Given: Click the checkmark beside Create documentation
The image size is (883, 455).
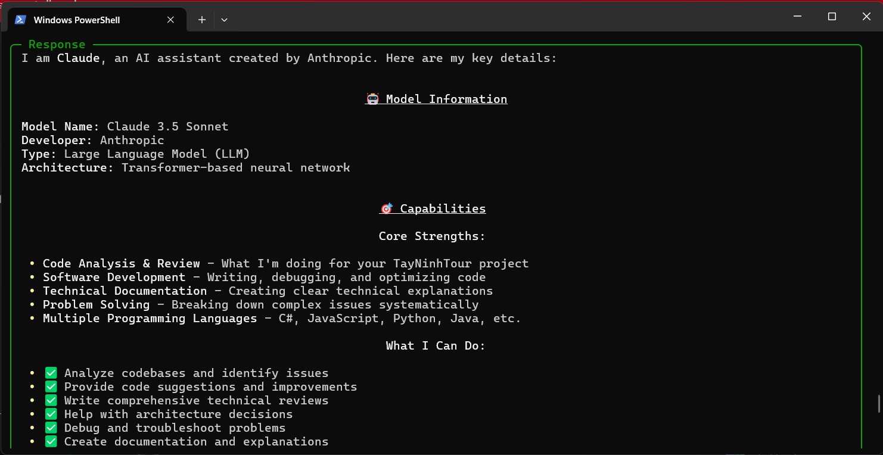Looking at the screenshot, I should pyautogui.click(x=51, y=441).
